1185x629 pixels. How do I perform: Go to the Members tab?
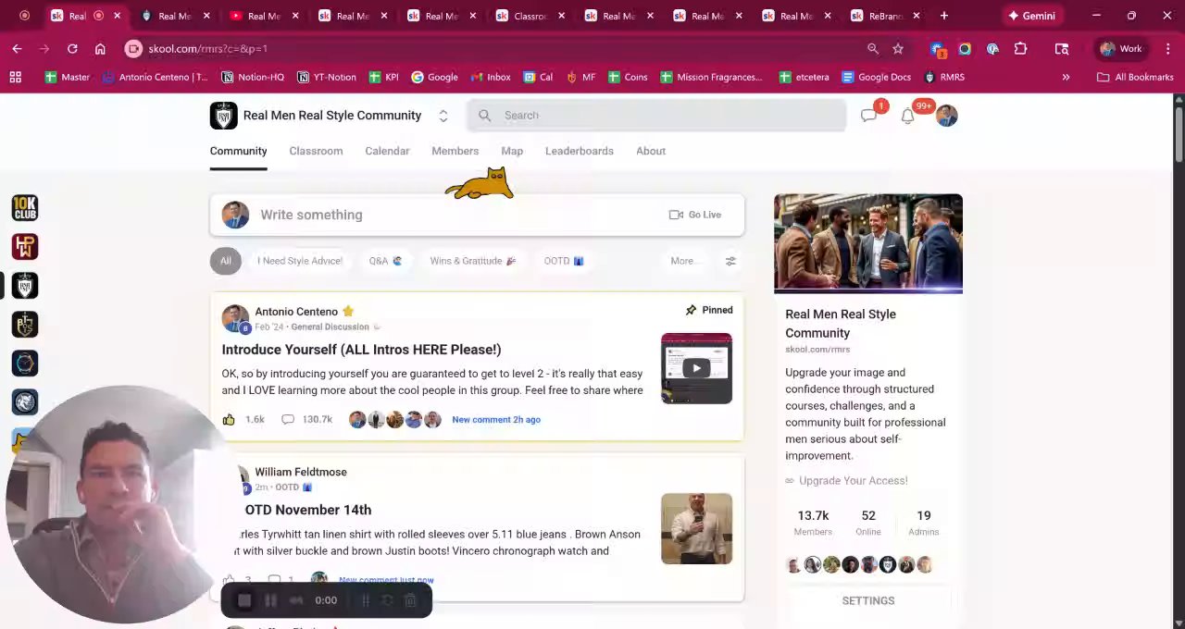pyautogui.click(x=455, y=151)
